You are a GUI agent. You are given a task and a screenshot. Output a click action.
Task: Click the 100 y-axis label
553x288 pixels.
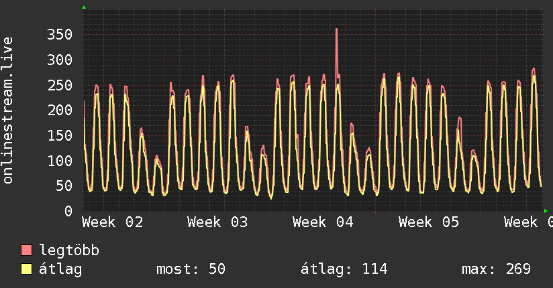[60, 161]
